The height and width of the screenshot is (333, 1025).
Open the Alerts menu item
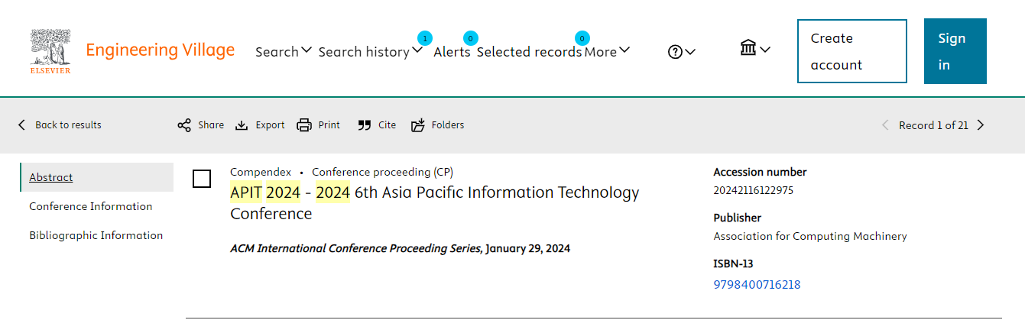point(452,52)
